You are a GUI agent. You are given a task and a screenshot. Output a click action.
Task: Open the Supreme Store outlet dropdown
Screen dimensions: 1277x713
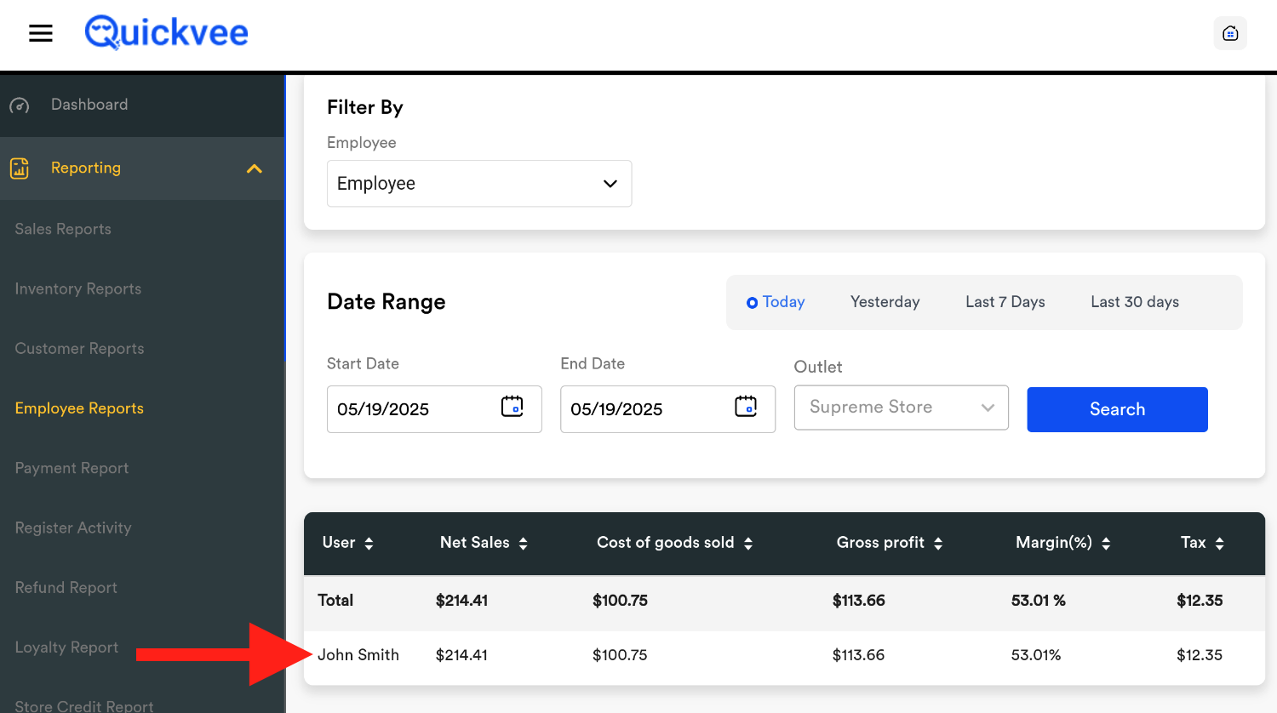(901, 408)
